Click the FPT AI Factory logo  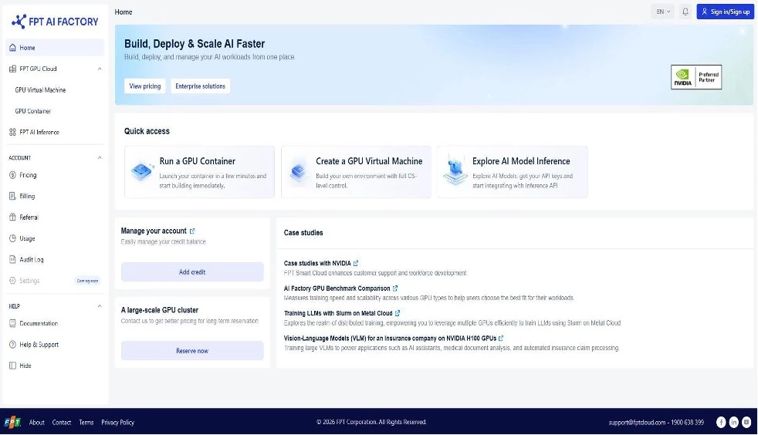(x=55, y=22)
